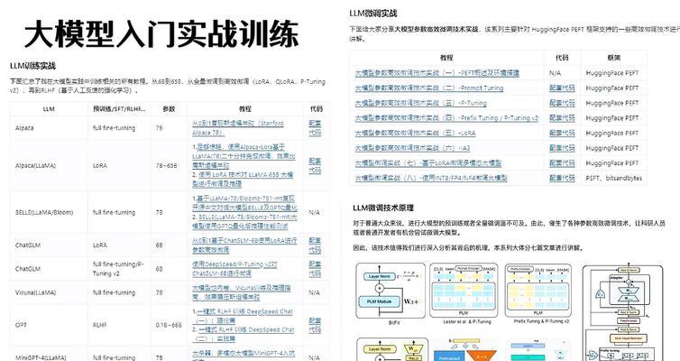Viewport: 680px width, 361px height.
Task: Open tutorial (八) on INT8/FP4/NF4 fine-tuning
Action: pyautogui.click(x=431, y=178)
